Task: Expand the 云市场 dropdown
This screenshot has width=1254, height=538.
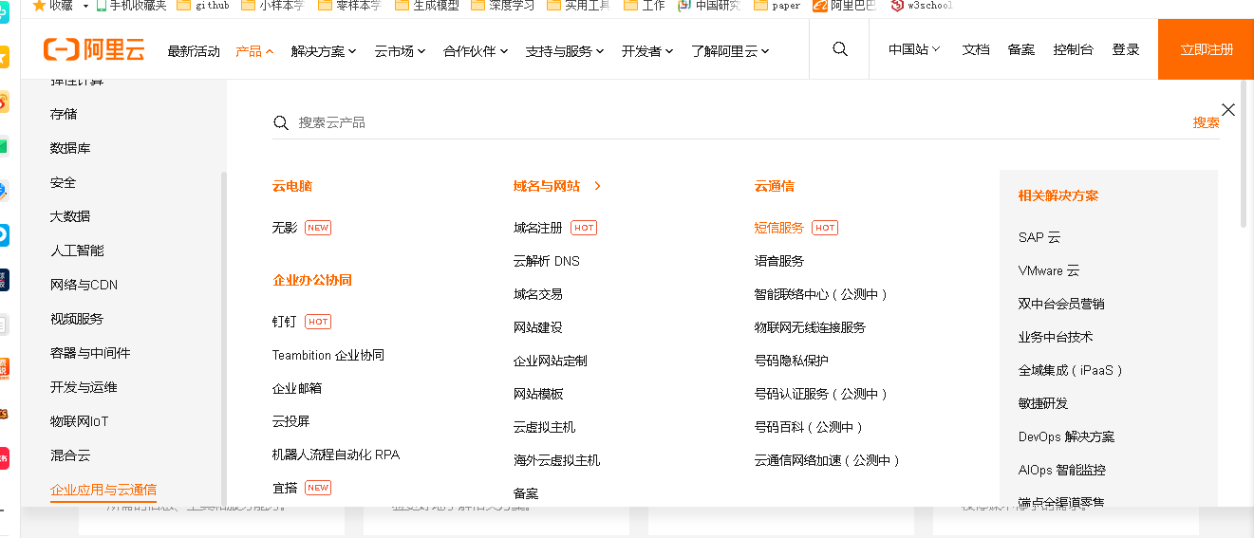Action: [400, 50]
